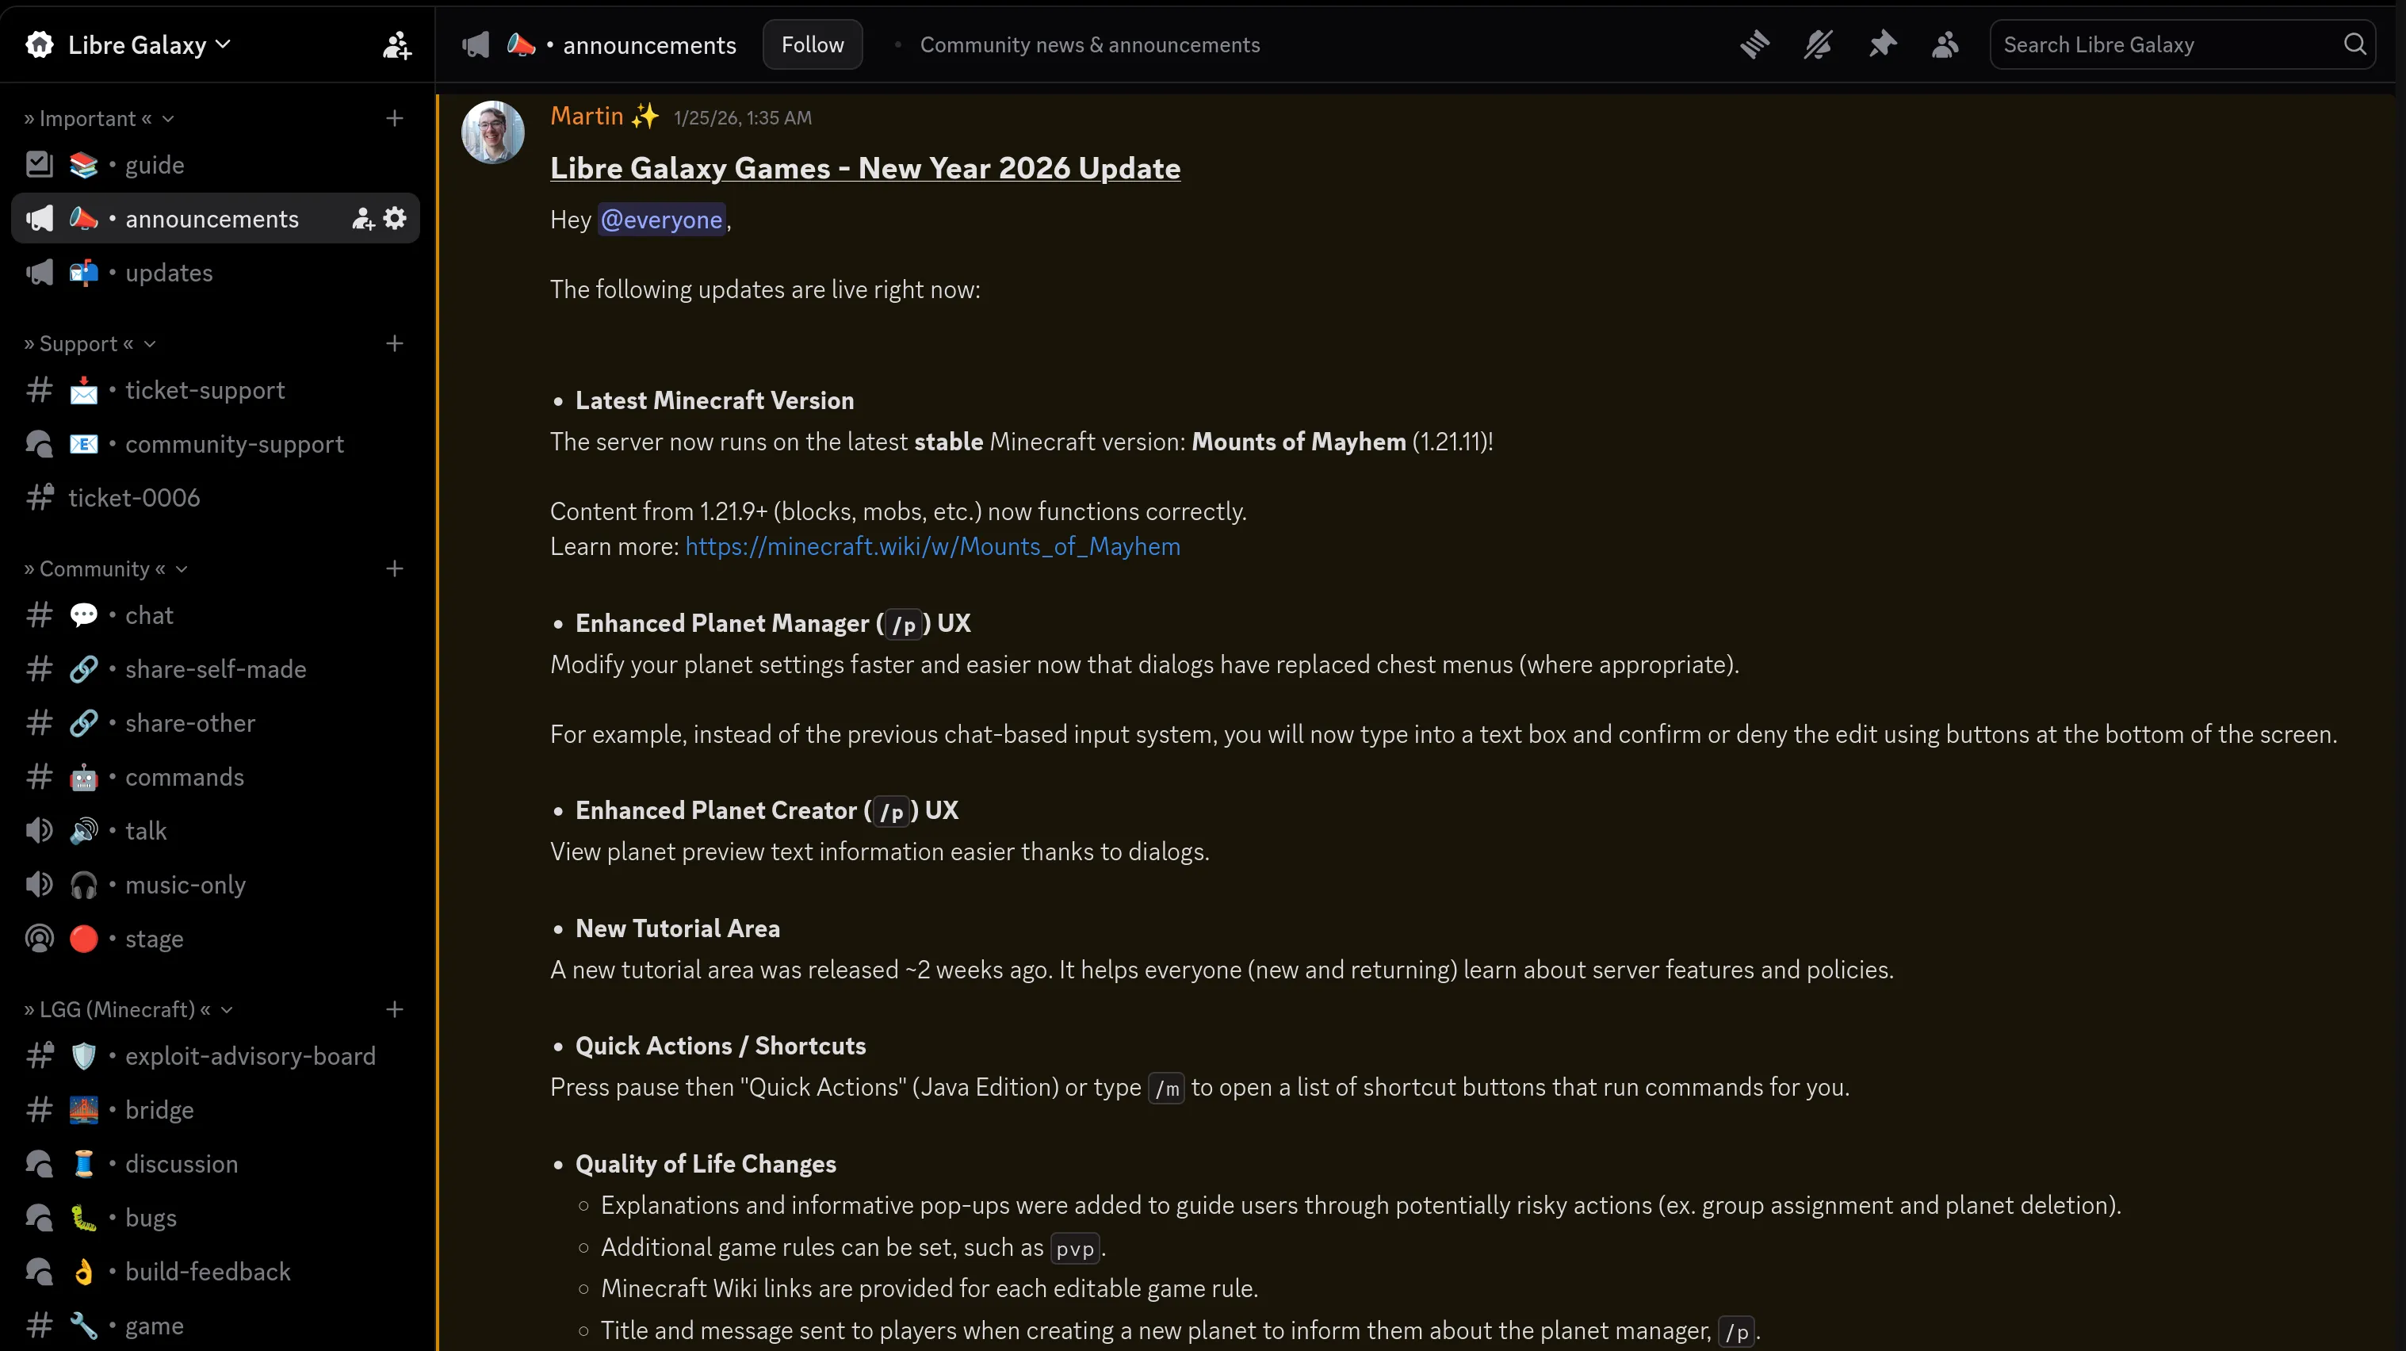Open the exploit-advisory-board channel

coord(216,1056)
